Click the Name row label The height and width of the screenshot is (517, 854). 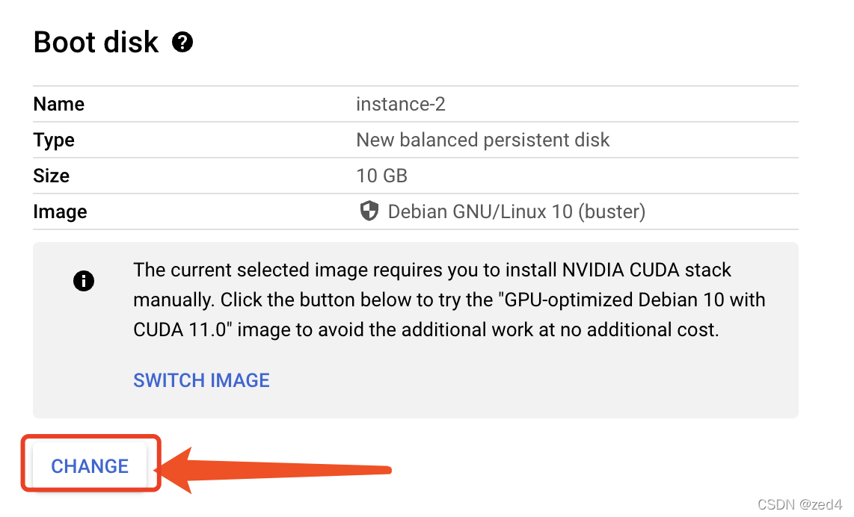tap(59, 104)
